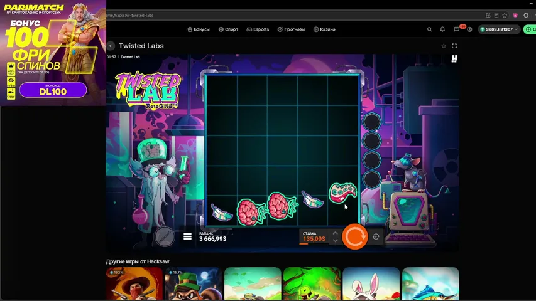Click the green deposit button
This screenshot has height=301, width=536.
(x=530, y=29)
